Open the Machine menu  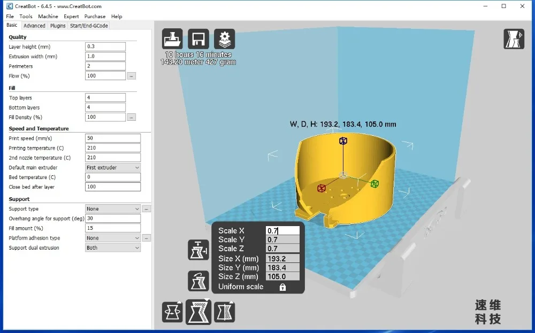click(x=48, y=17)
